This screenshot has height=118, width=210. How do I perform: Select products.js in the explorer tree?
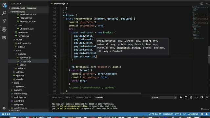[25, 61]
